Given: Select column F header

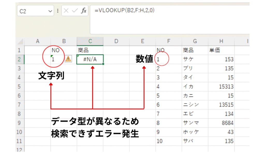Looking at the screenshot, I should [x=169, y=41].
